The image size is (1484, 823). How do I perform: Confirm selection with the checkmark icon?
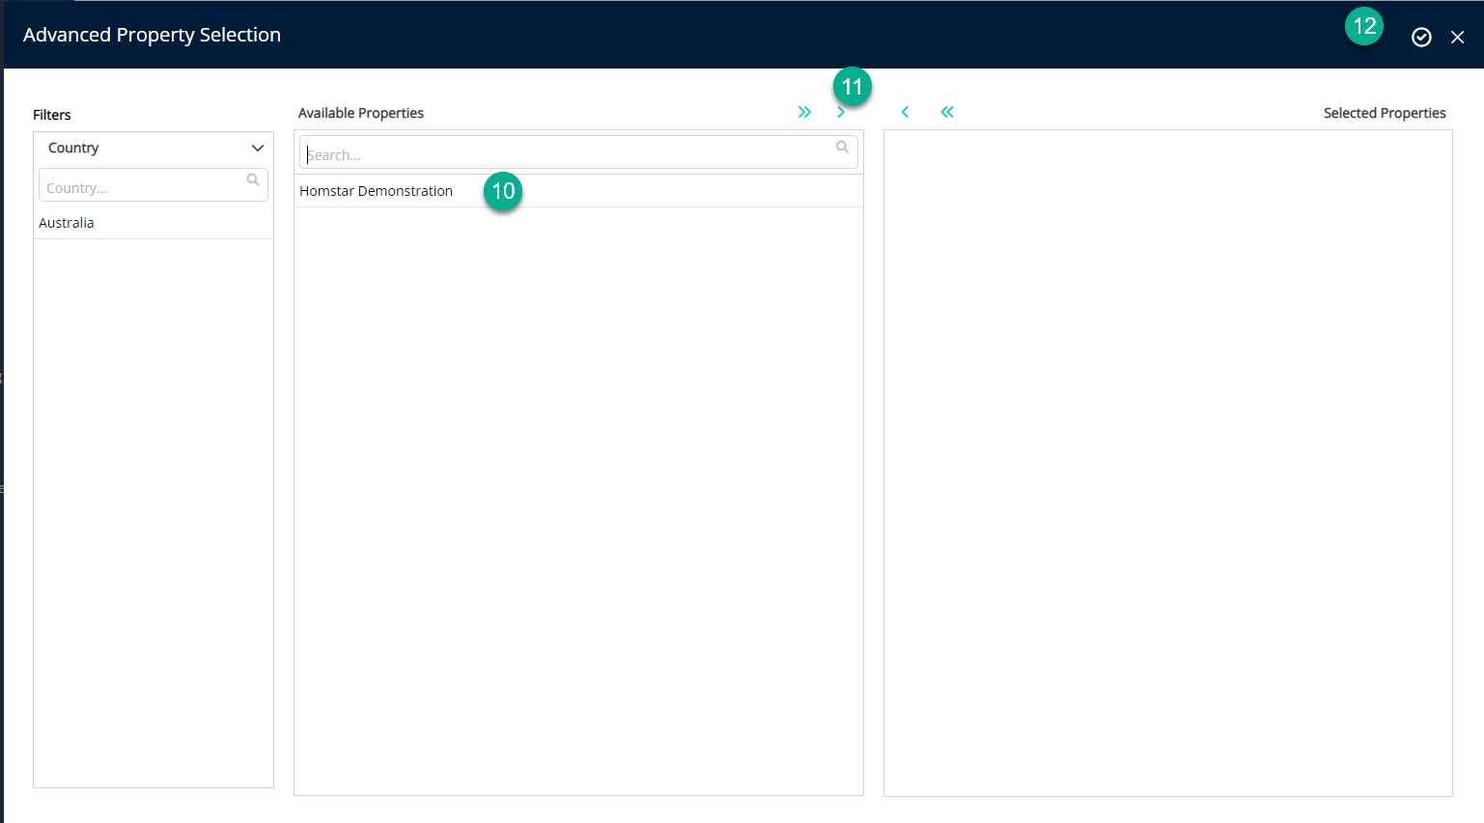tap(1421, 37)
